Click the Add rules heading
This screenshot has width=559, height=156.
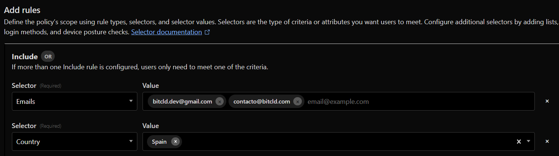tap(22, 10)
